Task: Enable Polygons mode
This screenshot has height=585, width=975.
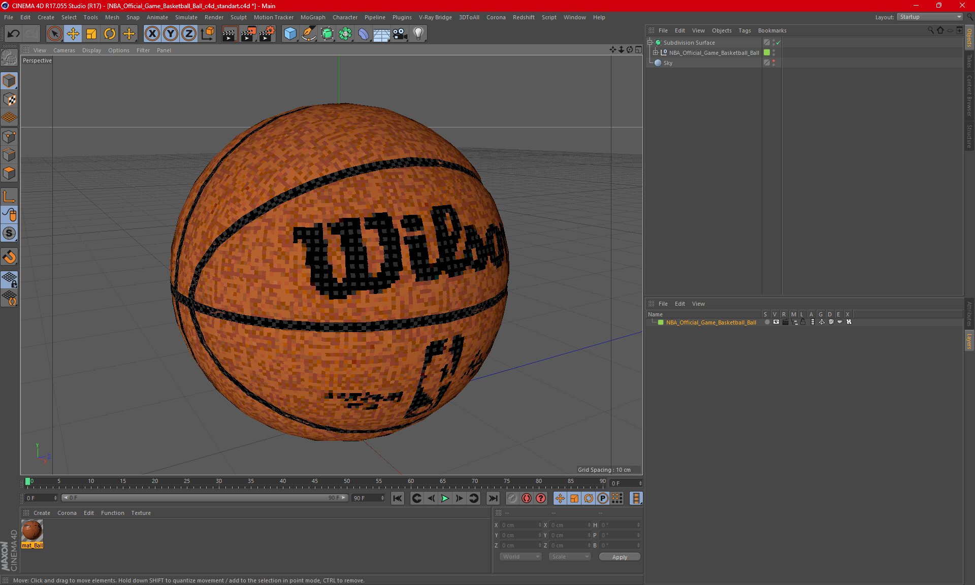Action: click(9, 173)
